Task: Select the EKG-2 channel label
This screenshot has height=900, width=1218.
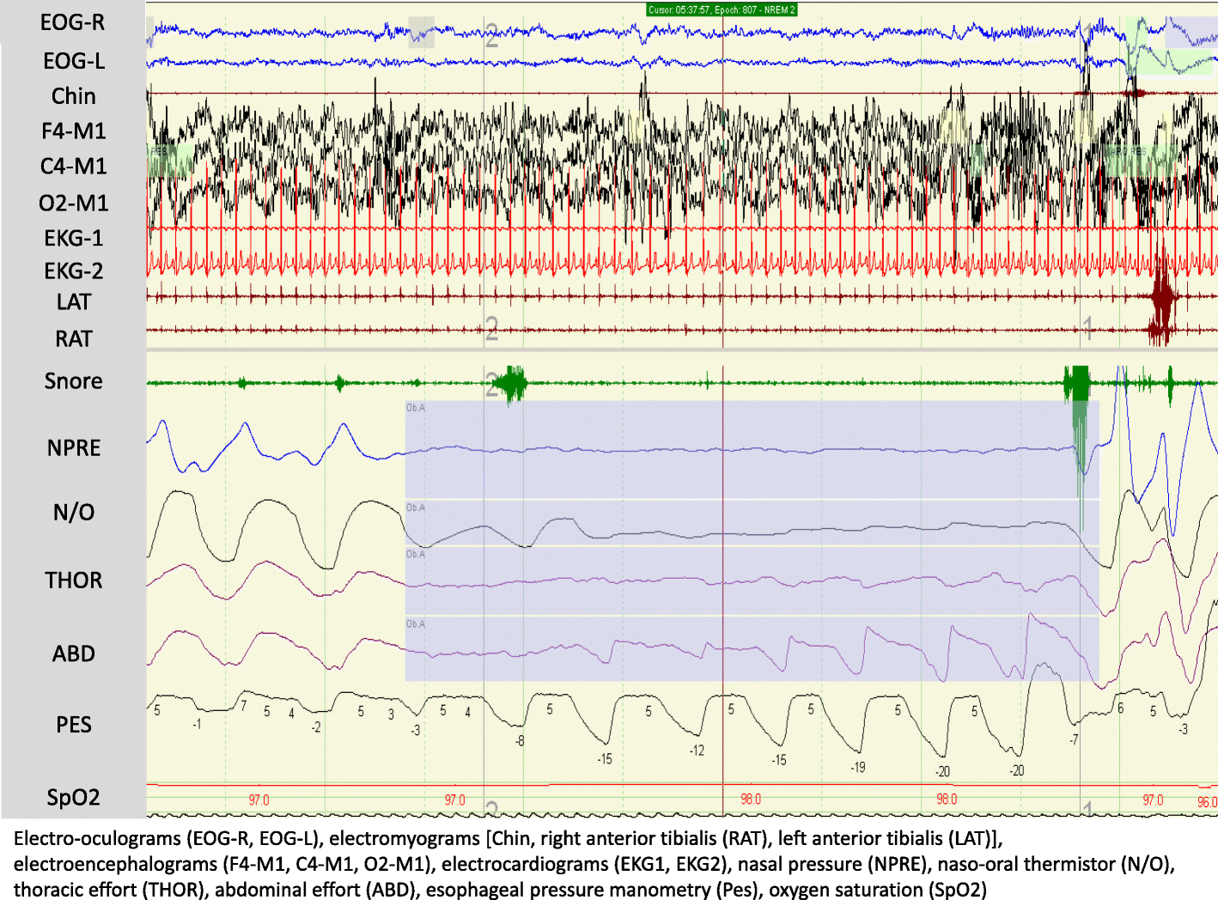Action: [x=74, y=271]
